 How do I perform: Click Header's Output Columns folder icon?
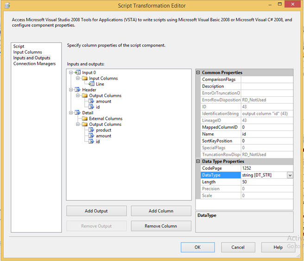click(x=84, y=95)
